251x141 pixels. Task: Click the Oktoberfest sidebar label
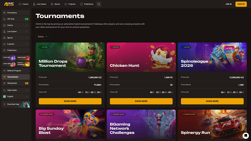click(x=12, y=83)
